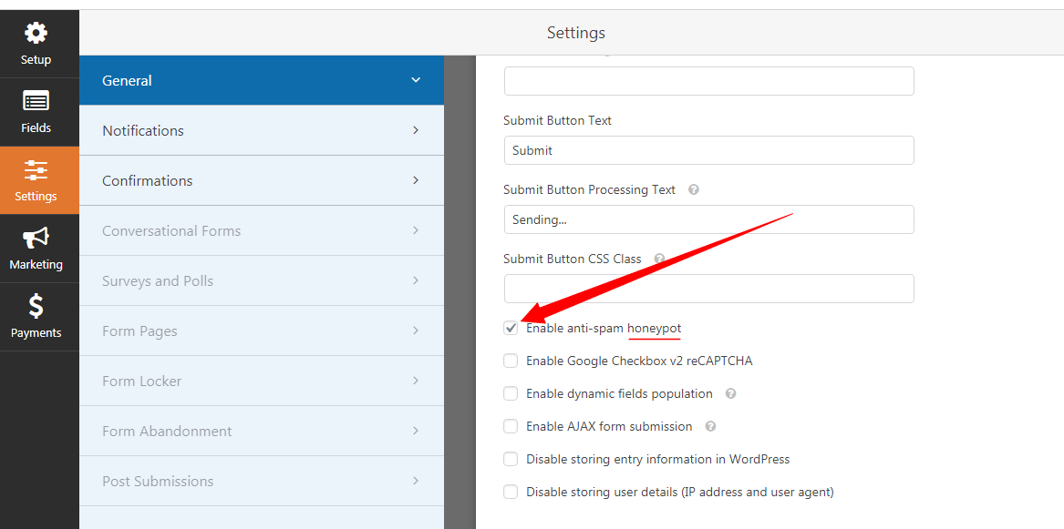
Task: Collapse the General section chevron
Action: pyautogui.click(x=416, y=80)
